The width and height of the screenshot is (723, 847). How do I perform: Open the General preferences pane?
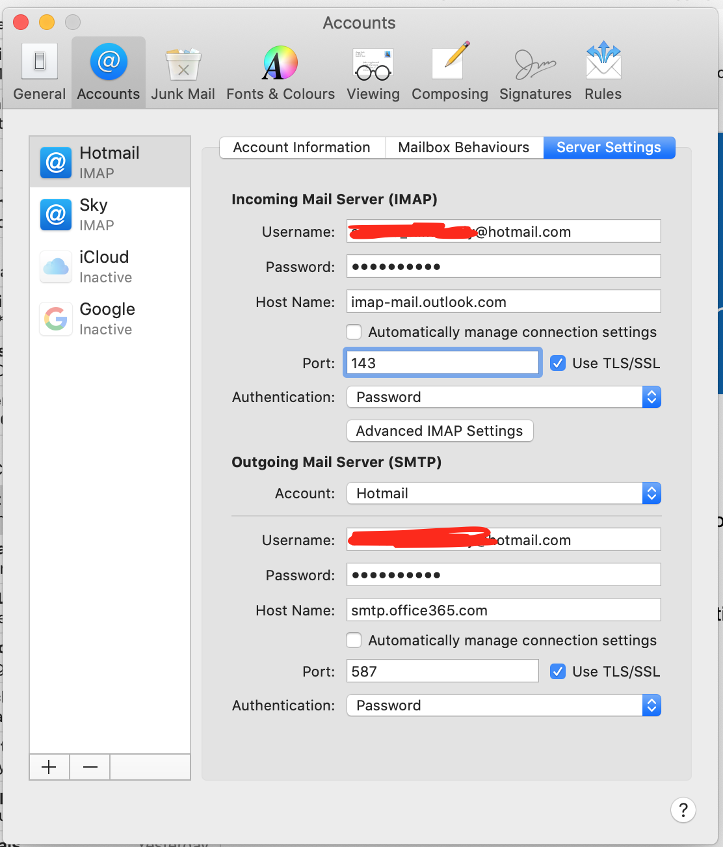[40, 72]
